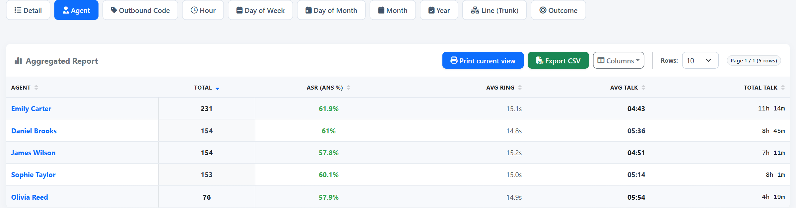Screen dimensions: 796x208
Task: Select the Line (Trunk) tab
Action: tap(495, 10)
